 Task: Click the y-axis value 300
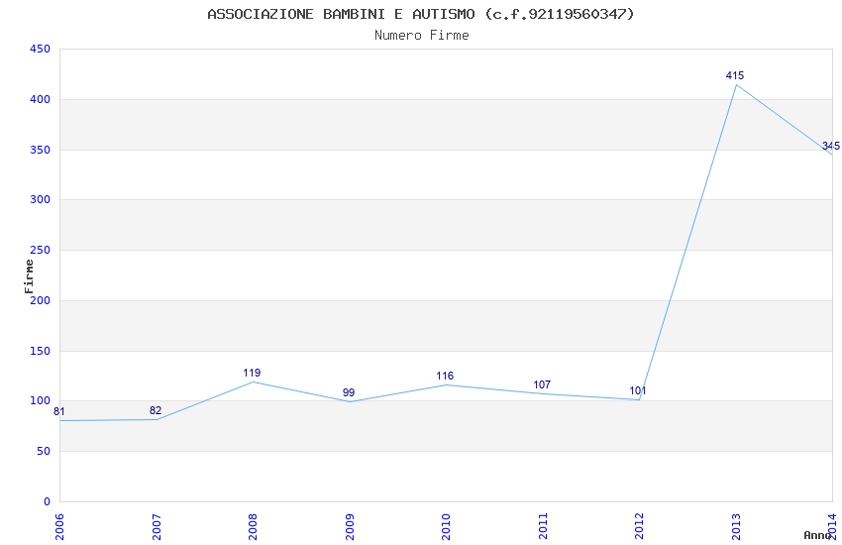pos(40,200)
